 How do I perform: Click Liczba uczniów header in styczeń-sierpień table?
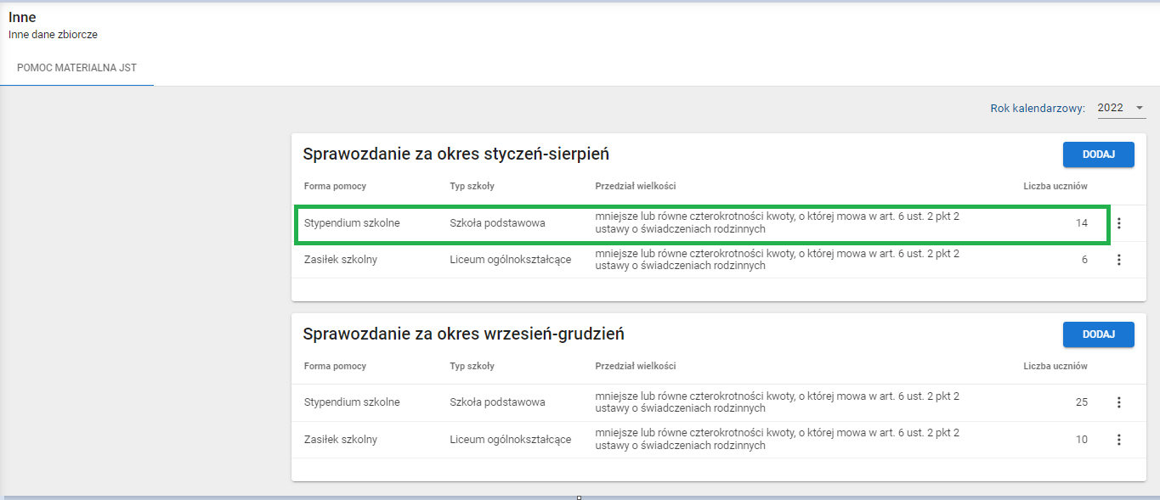click(x=1055, y=187)
